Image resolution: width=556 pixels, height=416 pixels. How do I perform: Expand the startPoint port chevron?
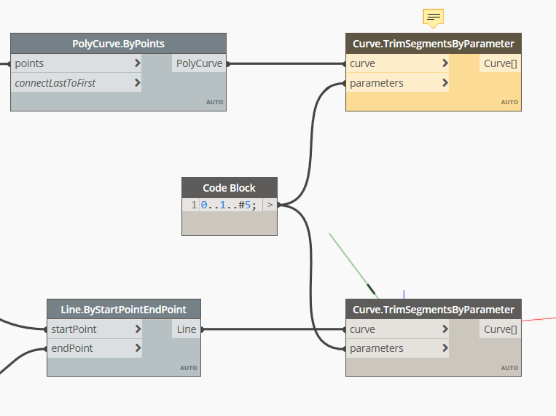coord(138,329)
